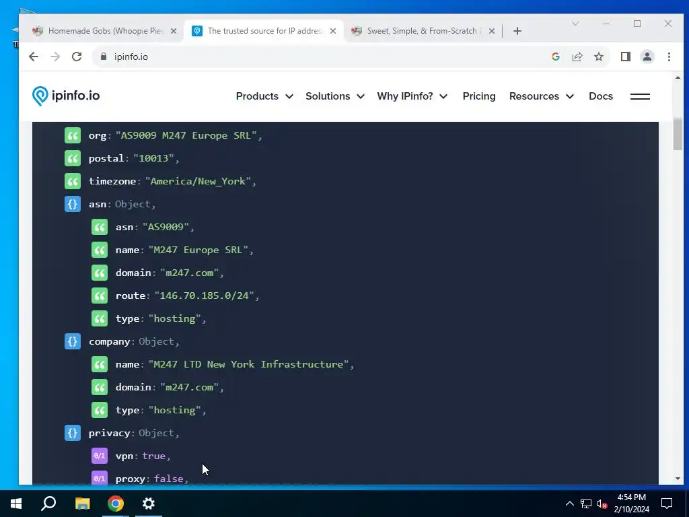Click the scrollbar down arrow
The image size is (689, 517).
point(678,479)
